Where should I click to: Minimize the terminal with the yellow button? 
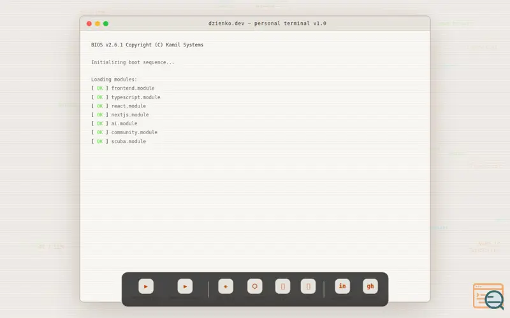[98, 24]
